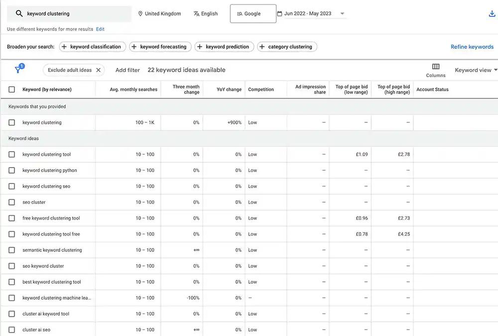Click the £1.09 low range bid value
498x336 pixels.
pos(362,155)
